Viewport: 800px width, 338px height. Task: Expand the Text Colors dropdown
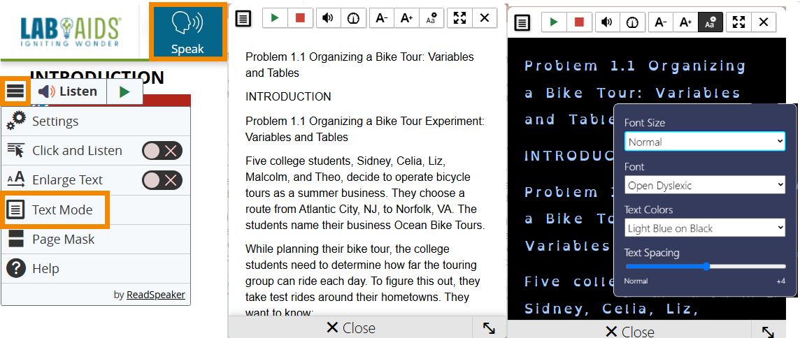click(x=705, y=228)
